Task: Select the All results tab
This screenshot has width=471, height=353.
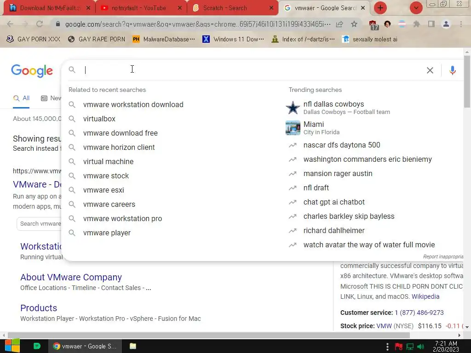Action: click(21, 98)
